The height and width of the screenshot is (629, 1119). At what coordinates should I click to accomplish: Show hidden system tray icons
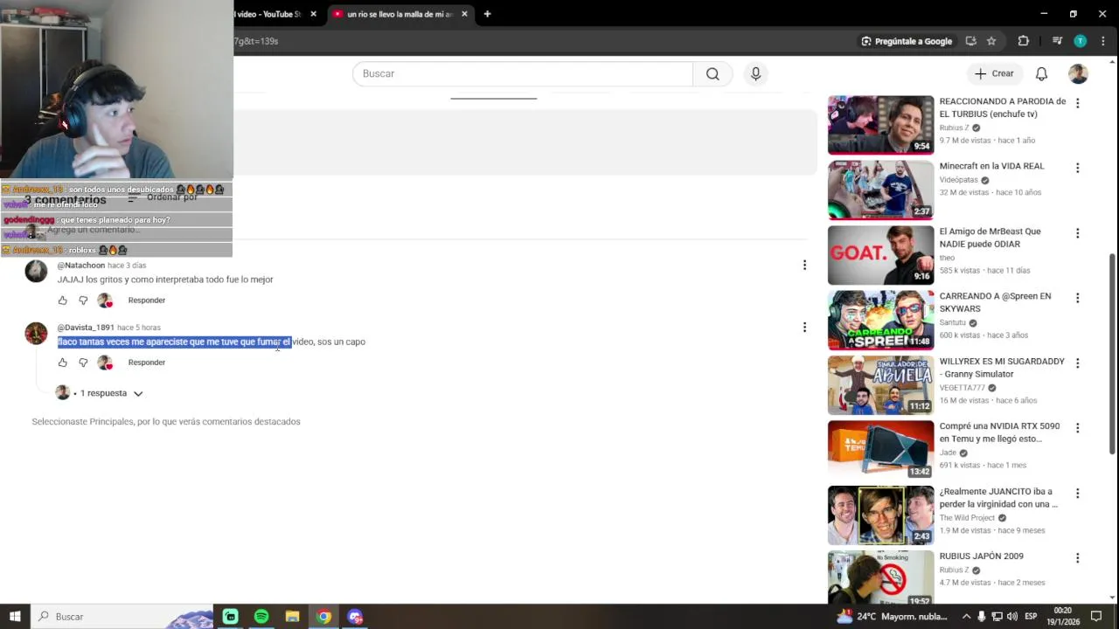[x=966, y=617]
